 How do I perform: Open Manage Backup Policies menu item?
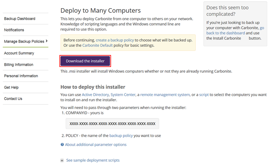pos(24,41)
